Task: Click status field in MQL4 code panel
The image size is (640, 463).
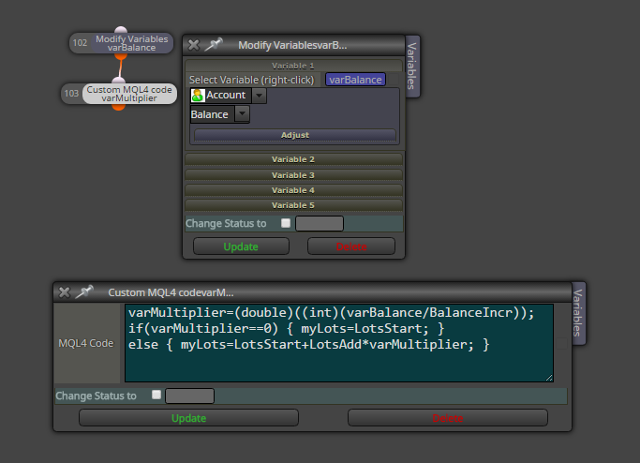Action: [x=190, y=396]
